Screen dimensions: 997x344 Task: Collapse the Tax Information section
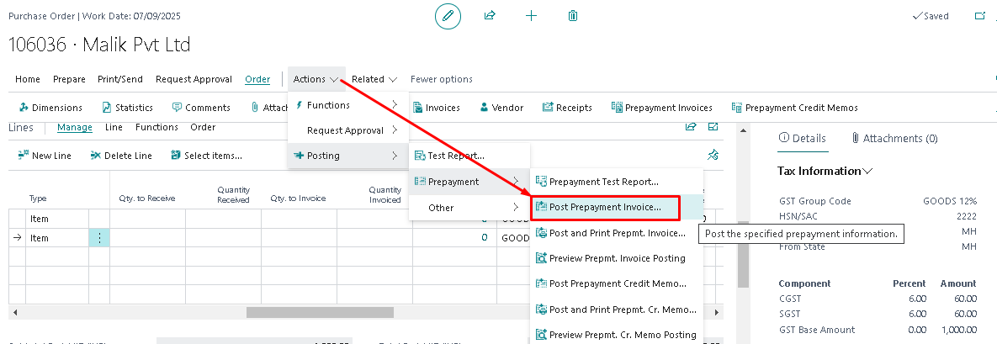pyautogui.click(x=825, y=171)
